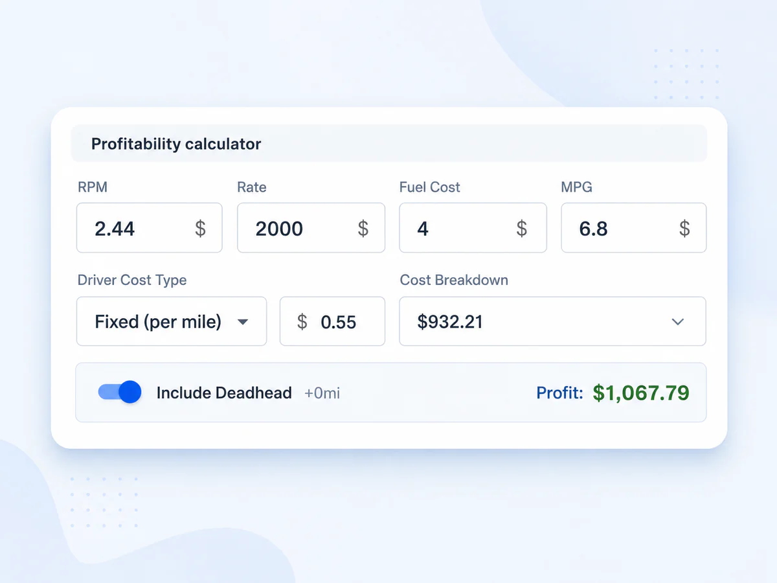The width and height of the screenshot is (777, 583).
Task: Click the Driver Cost Type label
Action: pos(132,280)
